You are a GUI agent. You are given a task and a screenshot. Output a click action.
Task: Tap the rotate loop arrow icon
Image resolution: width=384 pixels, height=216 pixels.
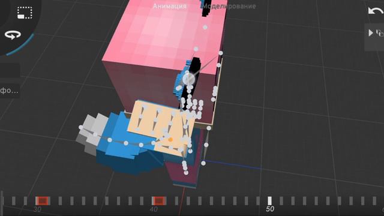pos(13,35)
